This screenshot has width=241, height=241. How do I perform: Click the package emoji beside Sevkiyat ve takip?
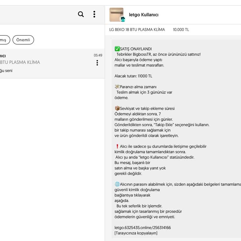(117, 108)
